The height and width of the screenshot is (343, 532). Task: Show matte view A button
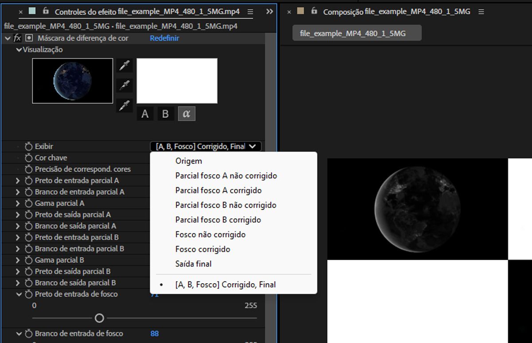click(x=145, y=114)
